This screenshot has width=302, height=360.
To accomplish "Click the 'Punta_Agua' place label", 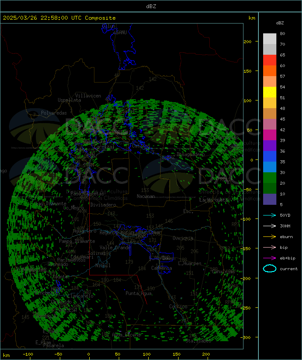I will coord(138,293).
